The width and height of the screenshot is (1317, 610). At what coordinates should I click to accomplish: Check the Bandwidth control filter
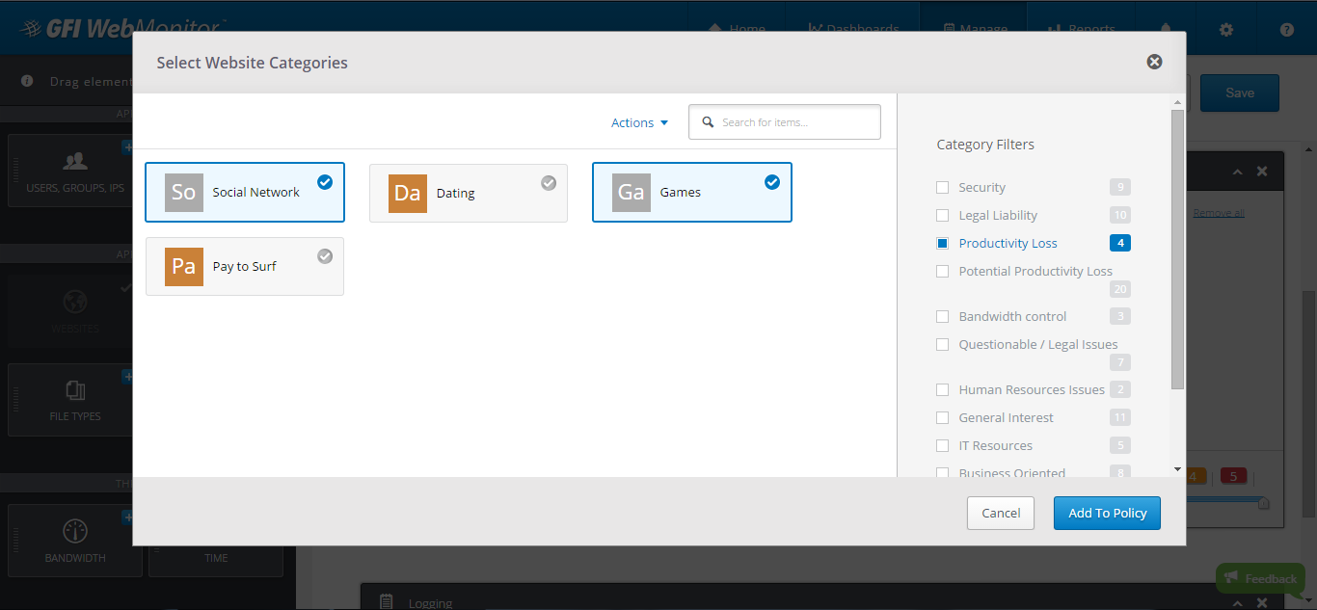(943, 316)
